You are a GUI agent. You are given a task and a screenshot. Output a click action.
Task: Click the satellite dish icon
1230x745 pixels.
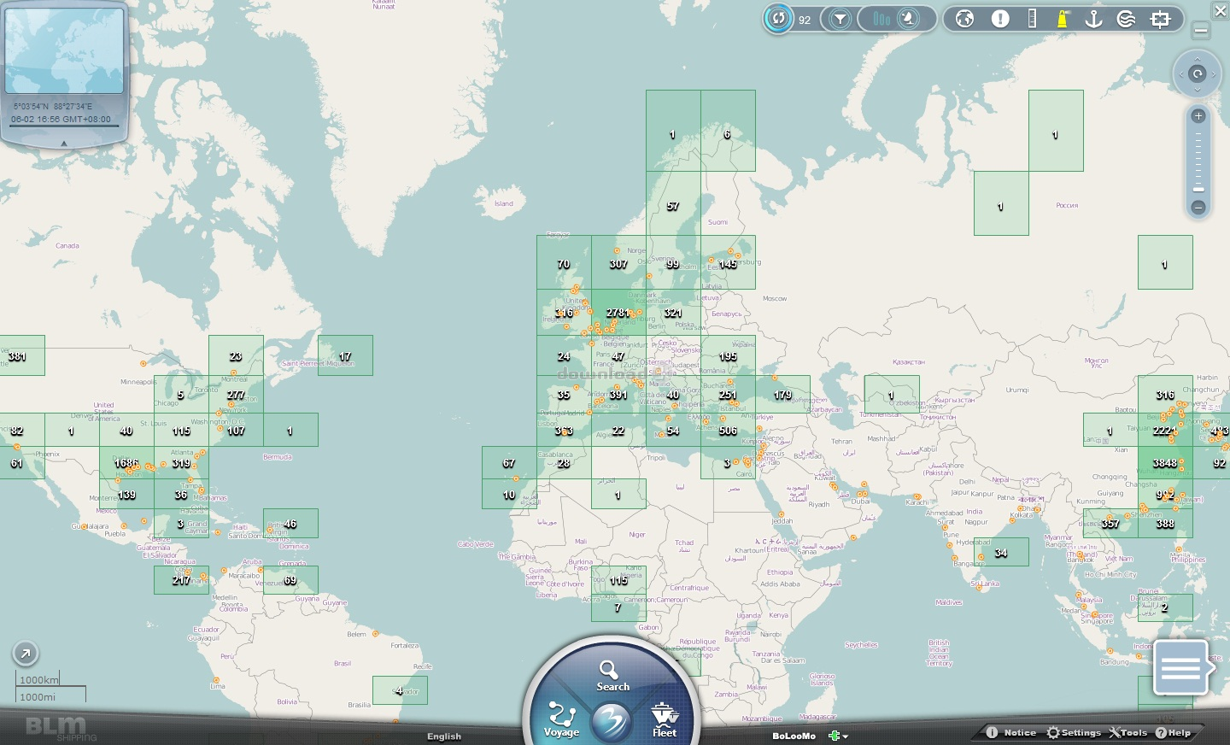pyautogui.click(x=909, y=19)
